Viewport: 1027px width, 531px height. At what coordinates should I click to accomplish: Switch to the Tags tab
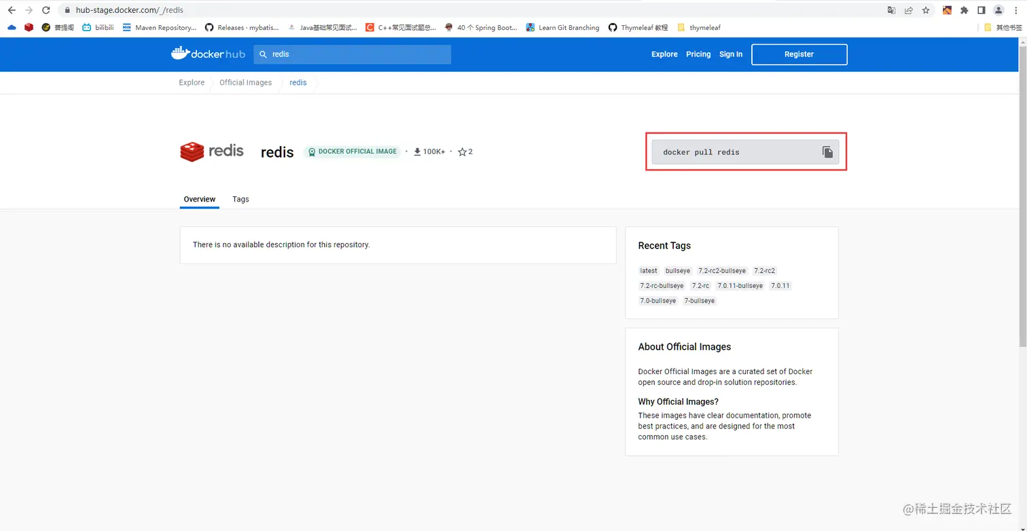pyautogui.click(x=240, y=199)
